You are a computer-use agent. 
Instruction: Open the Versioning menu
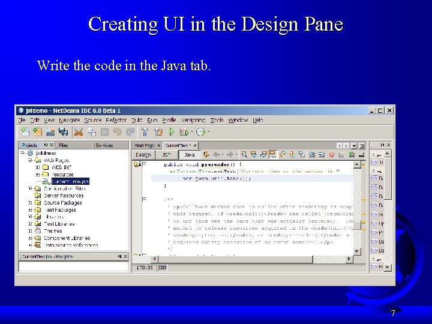pyautogui.click(x=193, y=120)
